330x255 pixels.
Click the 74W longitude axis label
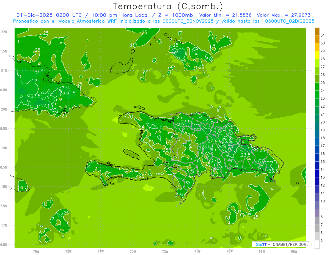click(100, 251)
